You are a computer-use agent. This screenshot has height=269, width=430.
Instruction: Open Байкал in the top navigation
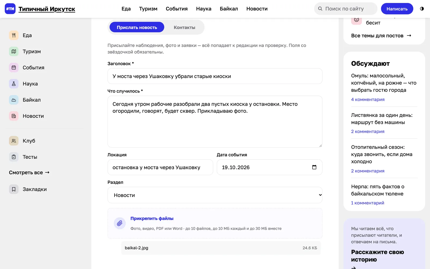[229, 9]
